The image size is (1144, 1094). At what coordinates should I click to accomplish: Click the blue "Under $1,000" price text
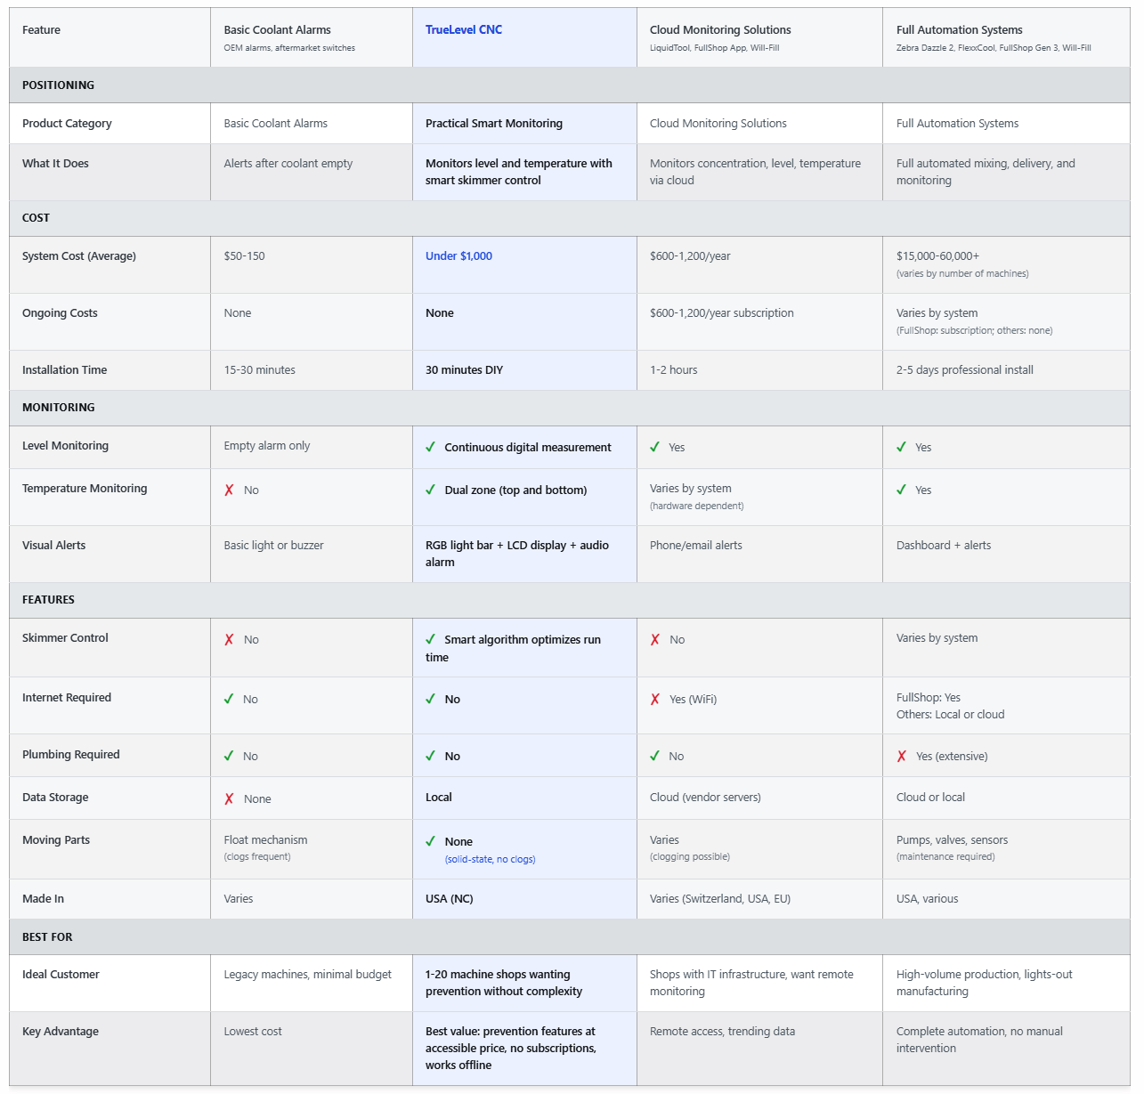[x=458, y=256]
